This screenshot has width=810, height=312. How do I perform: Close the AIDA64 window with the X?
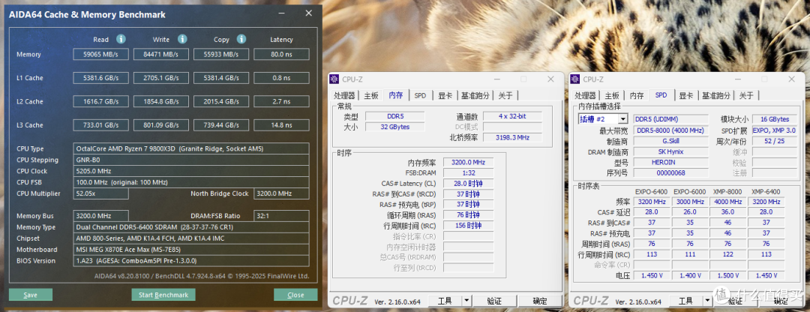(x=308, y=13)
